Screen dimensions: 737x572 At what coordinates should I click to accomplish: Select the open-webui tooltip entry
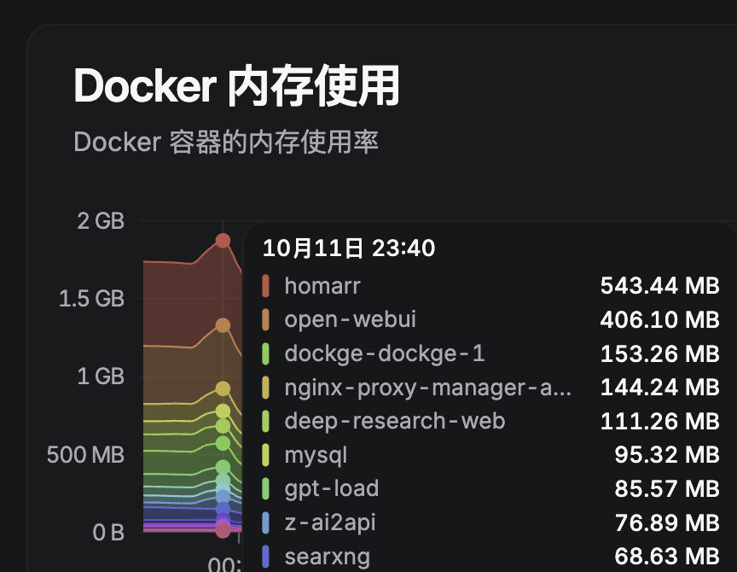click(490, 320)
